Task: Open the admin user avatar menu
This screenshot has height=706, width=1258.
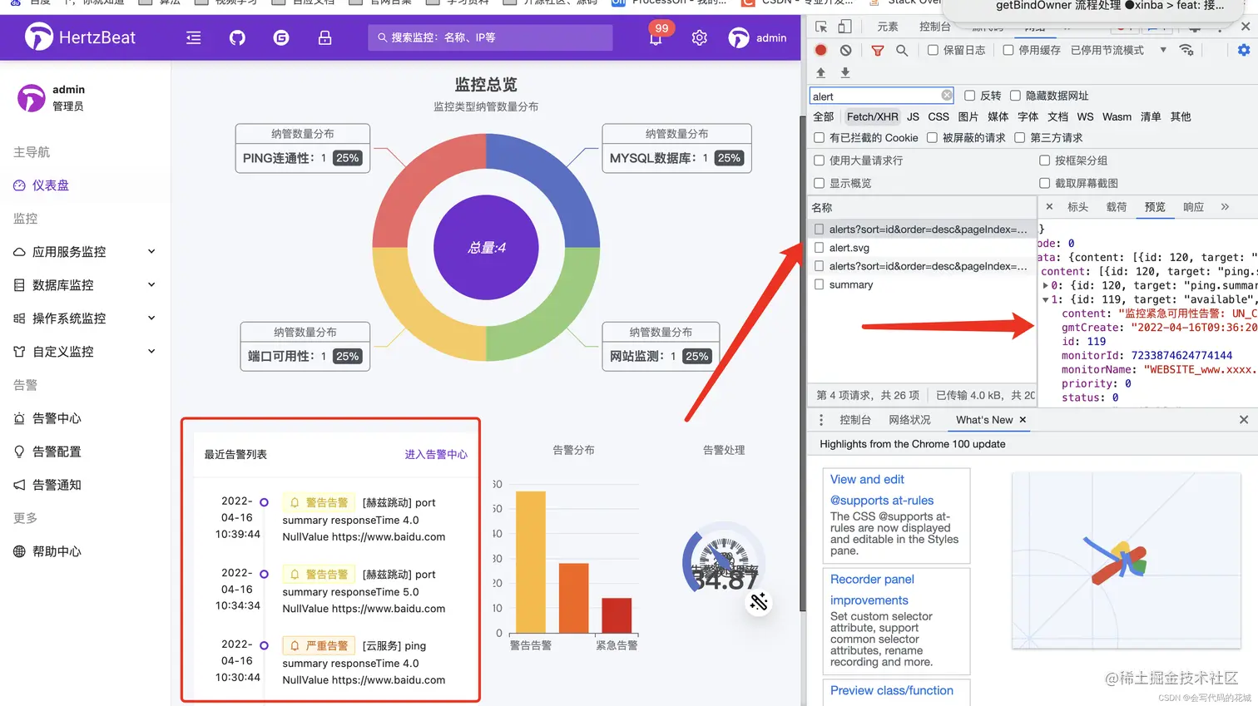Action: pos(757,37)
